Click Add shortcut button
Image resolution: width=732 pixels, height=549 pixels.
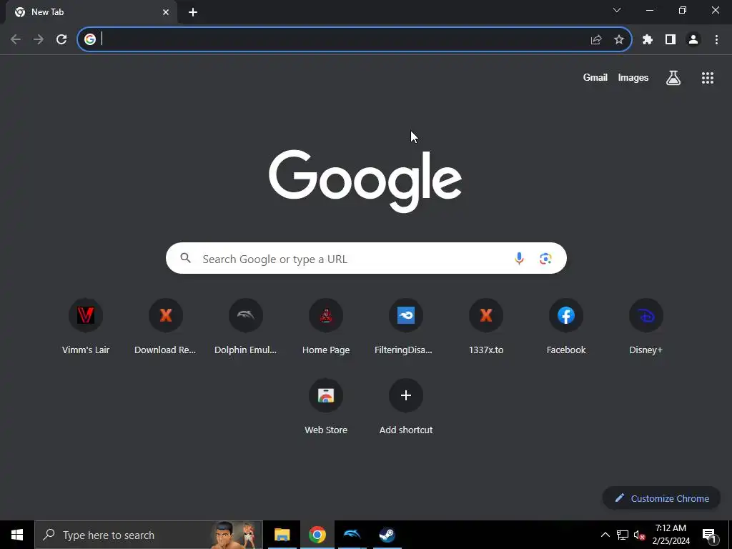click(x=406, y=407)
